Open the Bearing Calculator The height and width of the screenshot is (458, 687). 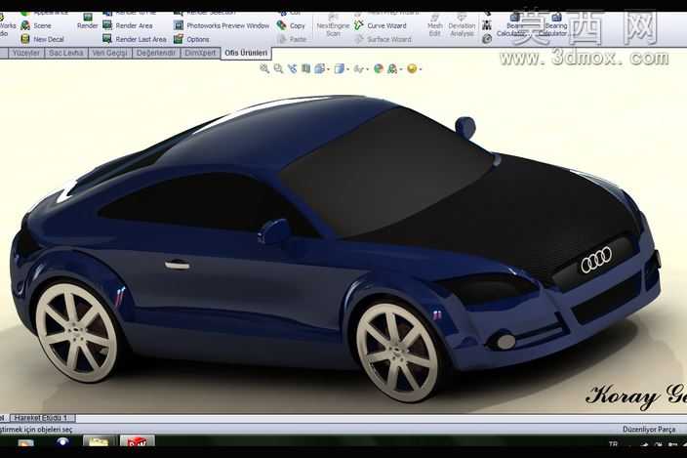553,25
